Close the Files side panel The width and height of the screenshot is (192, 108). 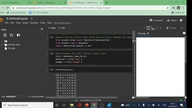point(42,29)
